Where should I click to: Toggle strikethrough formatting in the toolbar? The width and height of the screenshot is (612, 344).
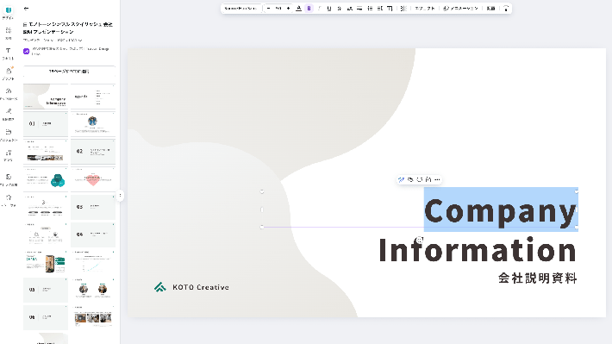339,9
